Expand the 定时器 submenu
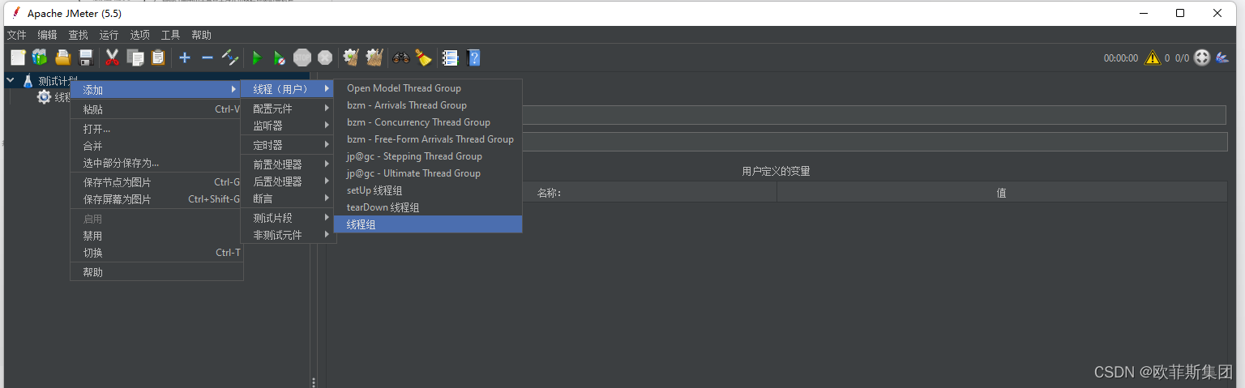 point(288,145)
